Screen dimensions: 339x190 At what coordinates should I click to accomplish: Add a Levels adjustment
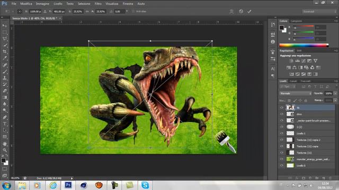click(x=298, y=61)
